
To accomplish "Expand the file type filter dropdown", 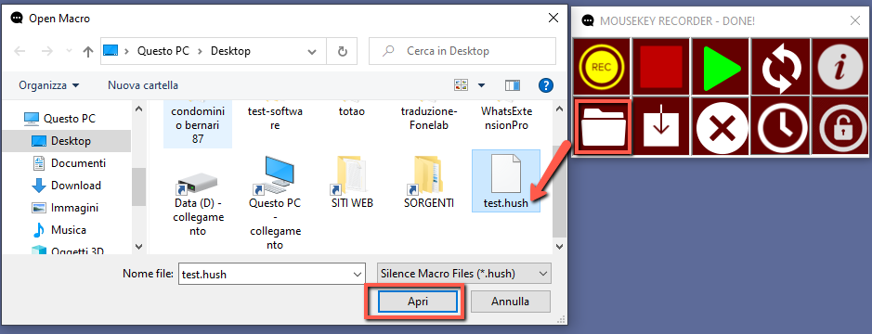I will 463,274.
